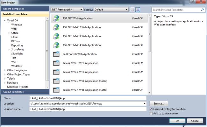
Task: Expand the Office tree node
Action: [9, 33]
